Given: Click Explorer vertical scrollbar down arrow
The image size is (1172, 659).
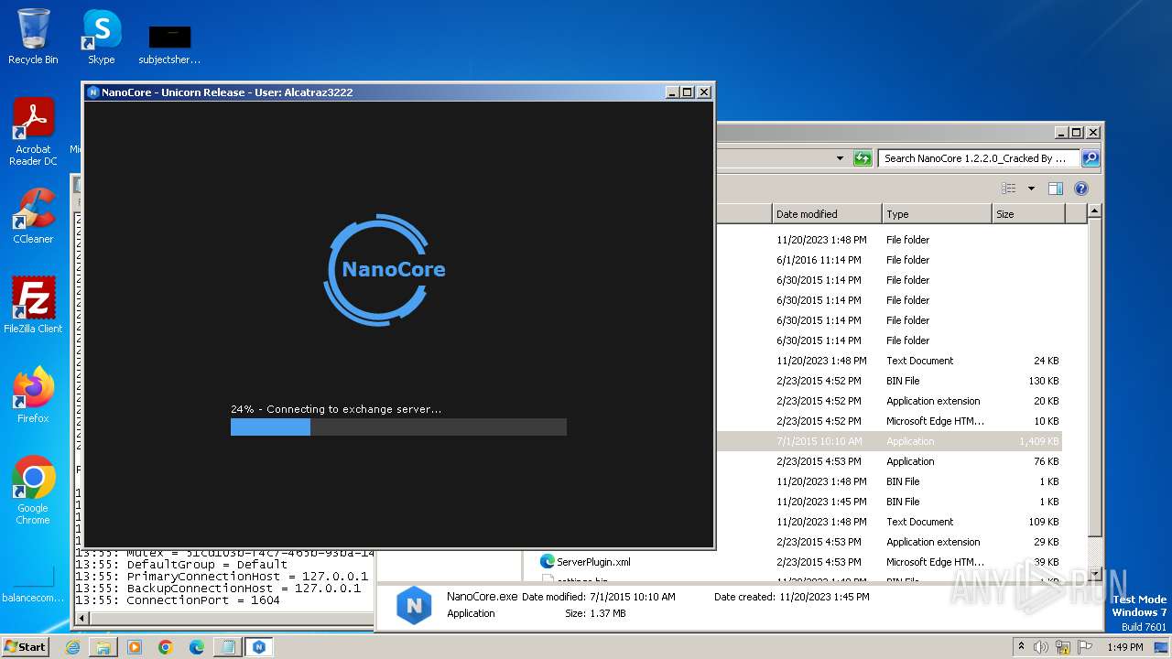Looking at the screenshot, I should pos(1093,576).
